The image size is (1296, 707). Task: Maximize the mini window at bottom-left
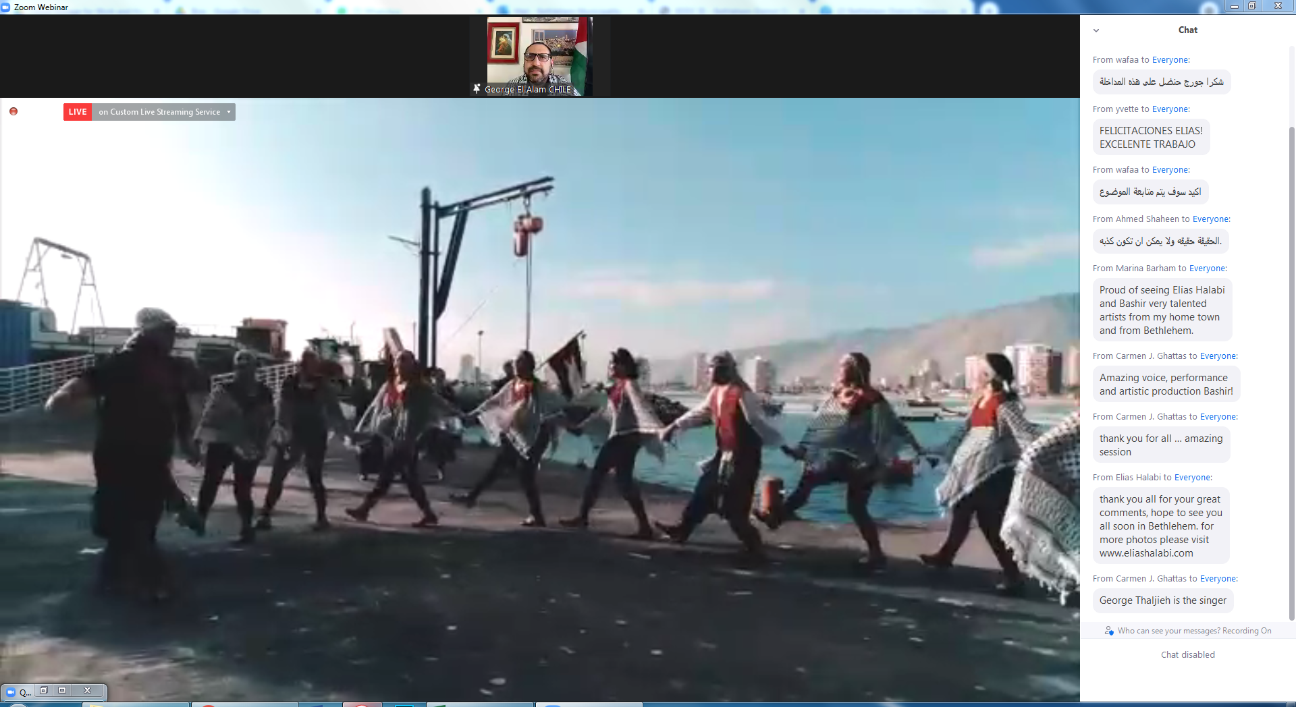tap(62, 690)
